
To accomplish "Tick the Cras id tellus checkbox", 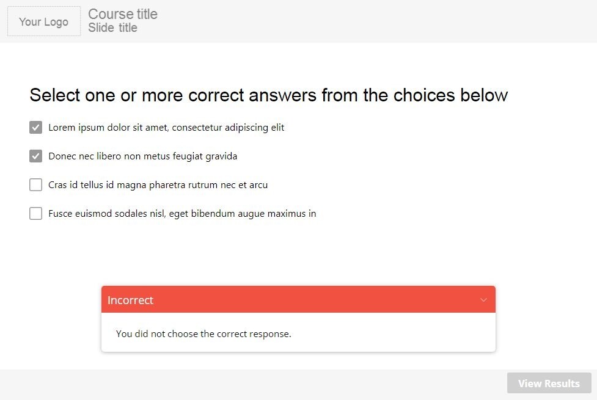I will [35, 185].
